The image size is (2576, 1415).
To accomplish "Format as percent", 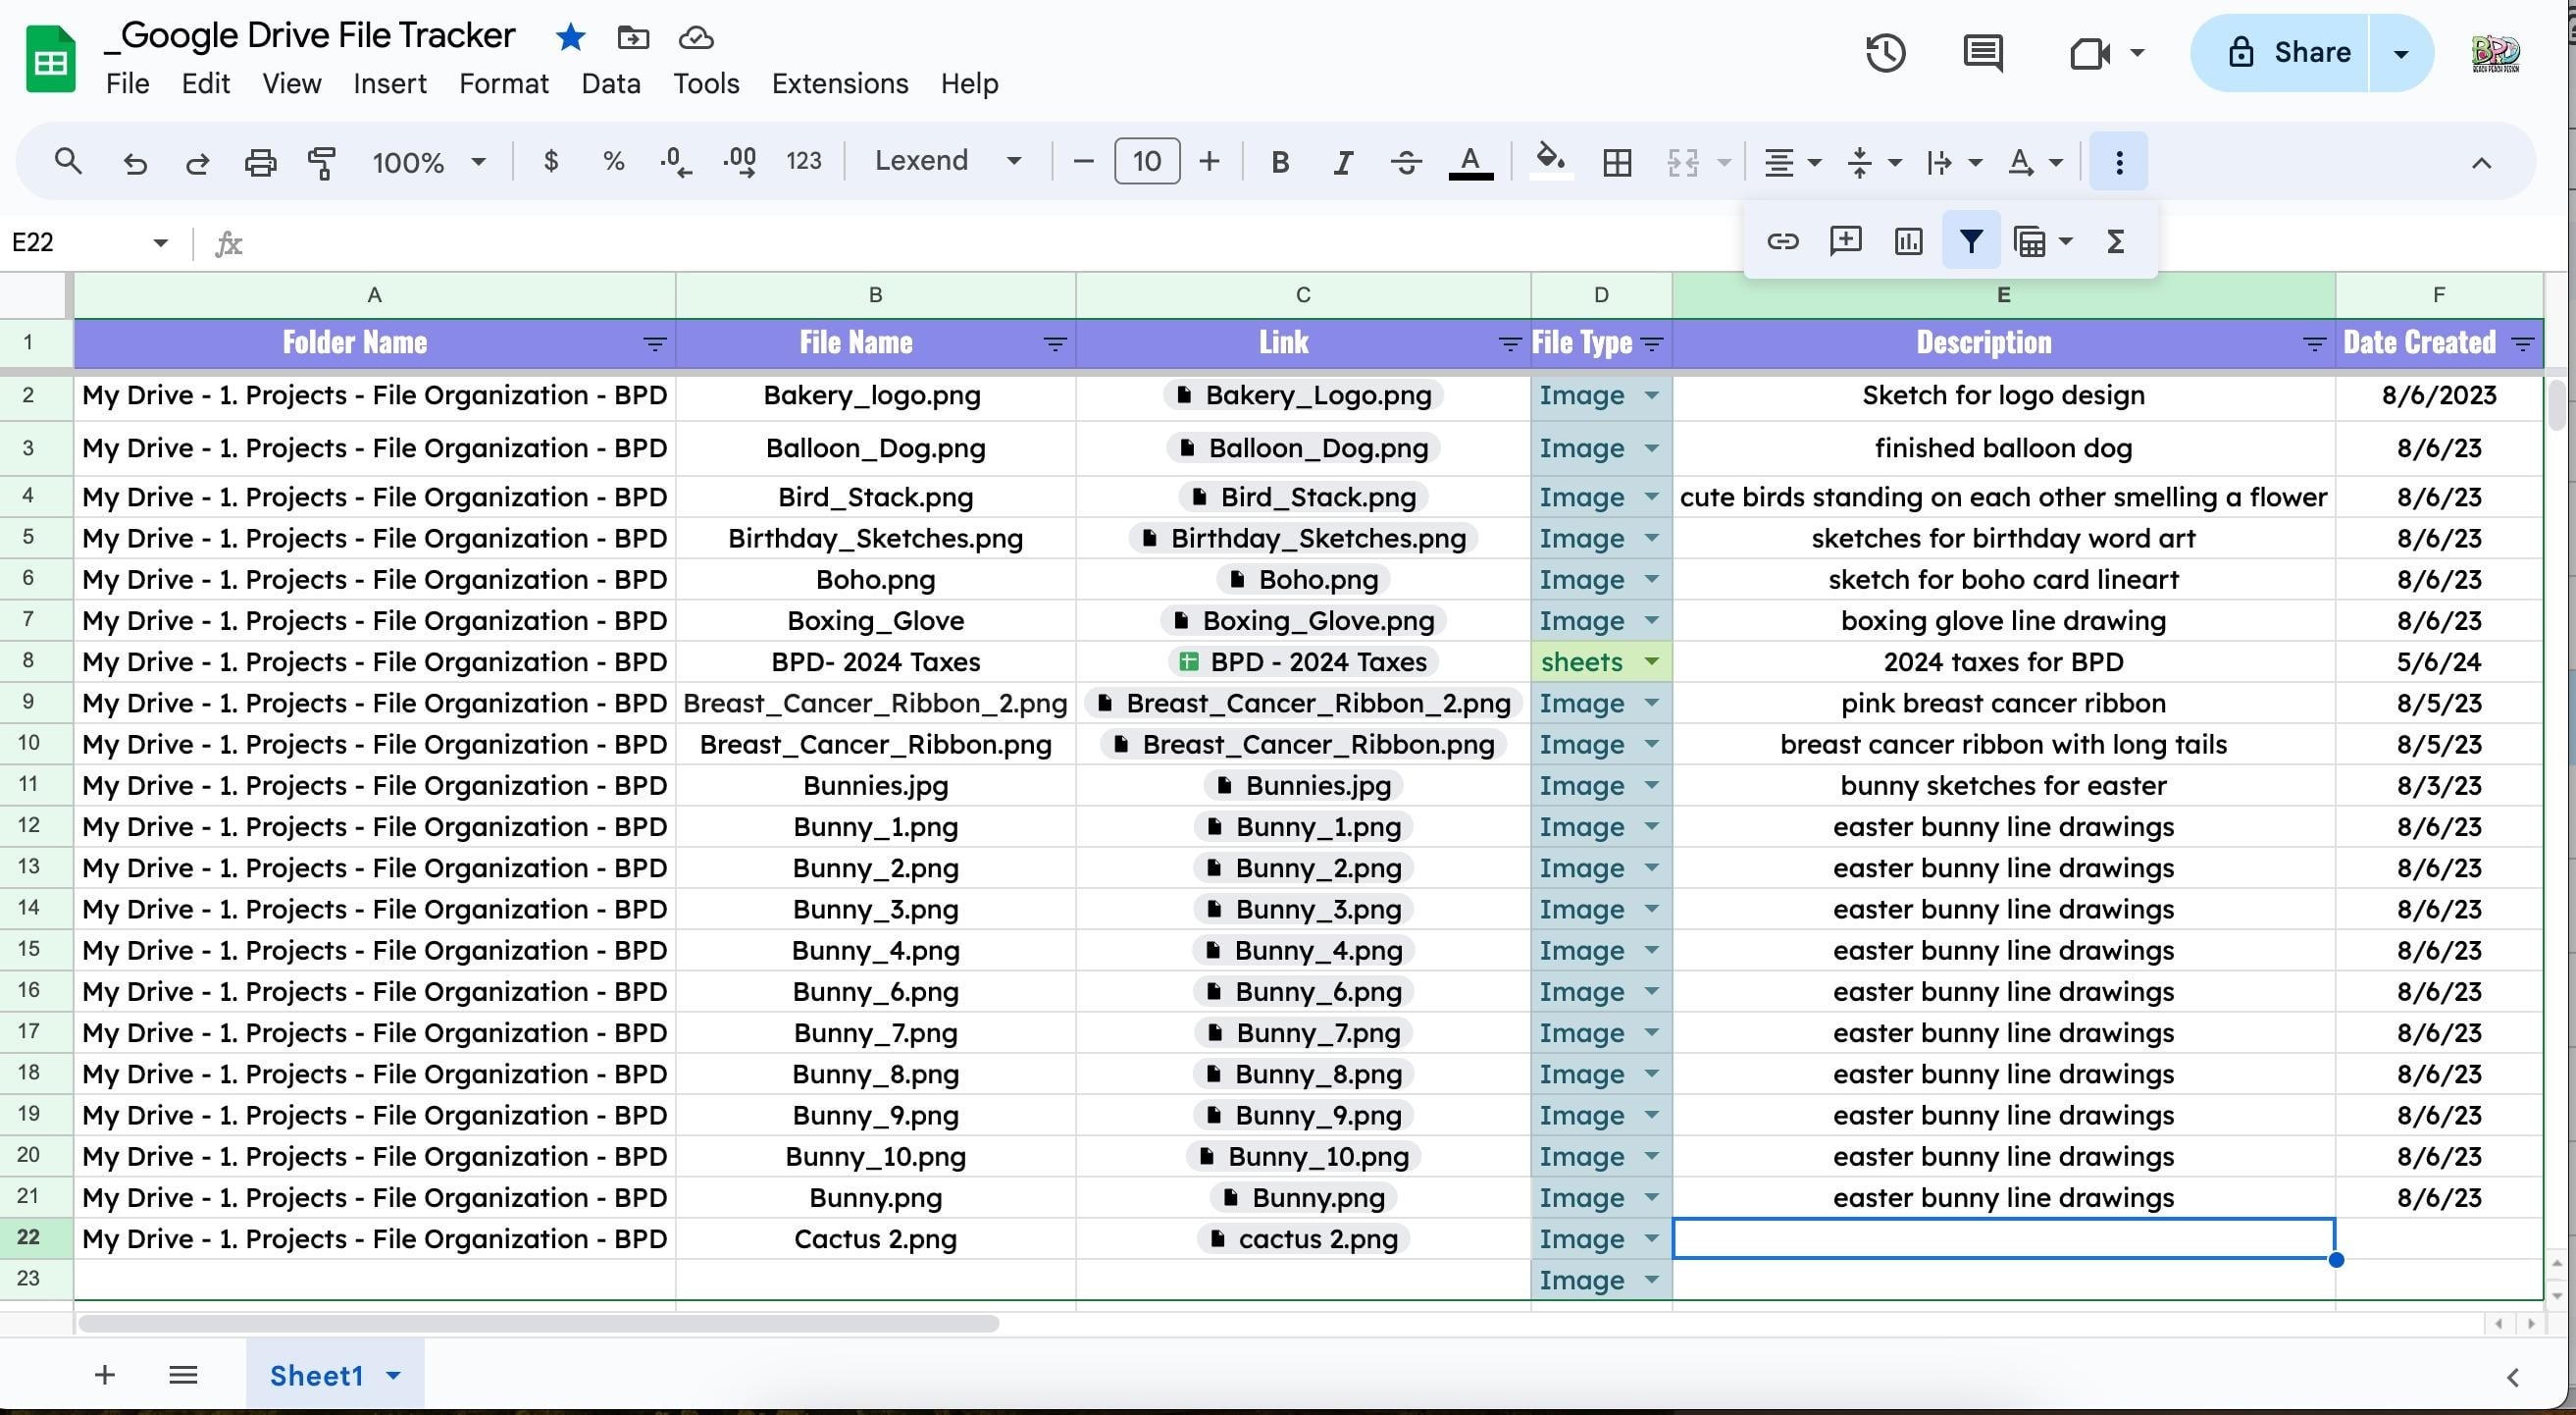I will [613, 161].
